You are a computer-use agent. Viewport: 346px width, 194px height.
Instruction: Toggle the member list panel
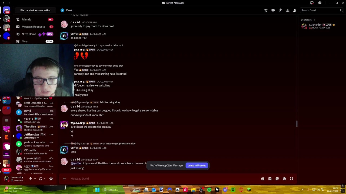(295, 10)
